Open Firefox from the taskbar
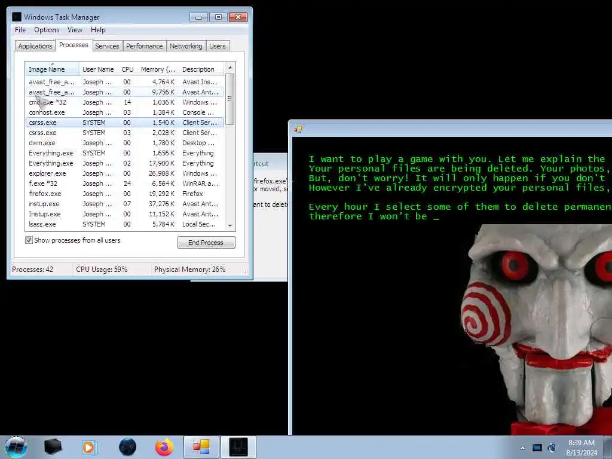 pyautogui.click(x=164, y=447)
